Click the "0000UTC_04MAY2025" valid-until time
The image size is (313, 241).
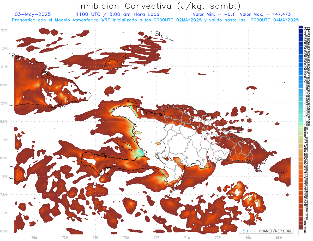pyautogui.click(x=275, y=20)
